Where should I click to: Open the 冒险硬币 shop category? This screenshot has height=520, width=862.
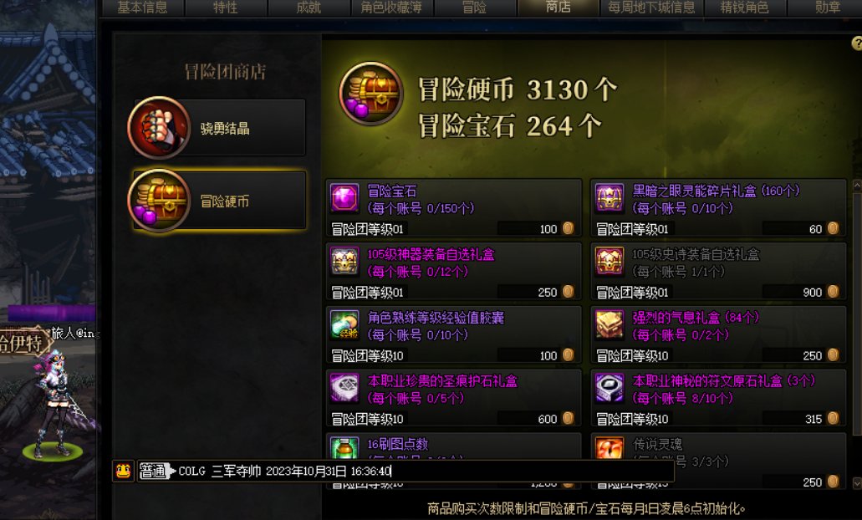coord(217,201)
